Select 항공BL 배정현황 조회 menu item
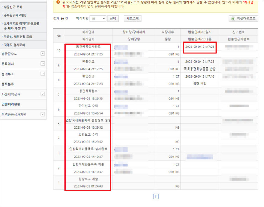Image resolution: width=264 pixels, height=207 pixels. [18, 37]
